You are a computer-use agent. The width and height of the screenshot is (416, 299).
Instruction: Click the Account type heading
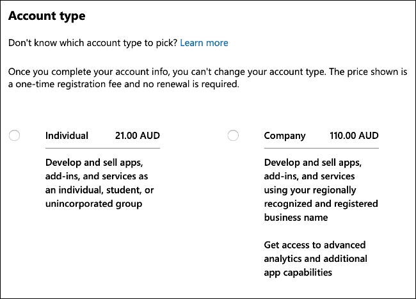(x=47, y=15)
